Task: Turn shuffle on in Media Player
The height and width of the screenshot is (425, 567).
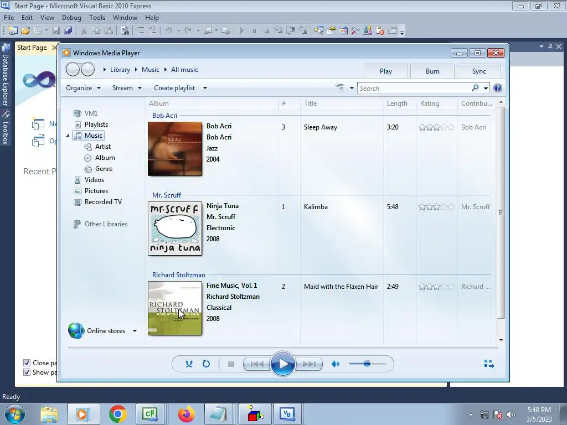Action: 189,364
